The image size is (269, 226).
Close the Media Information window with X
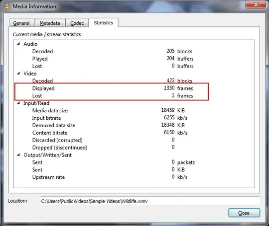pos(256,4)
